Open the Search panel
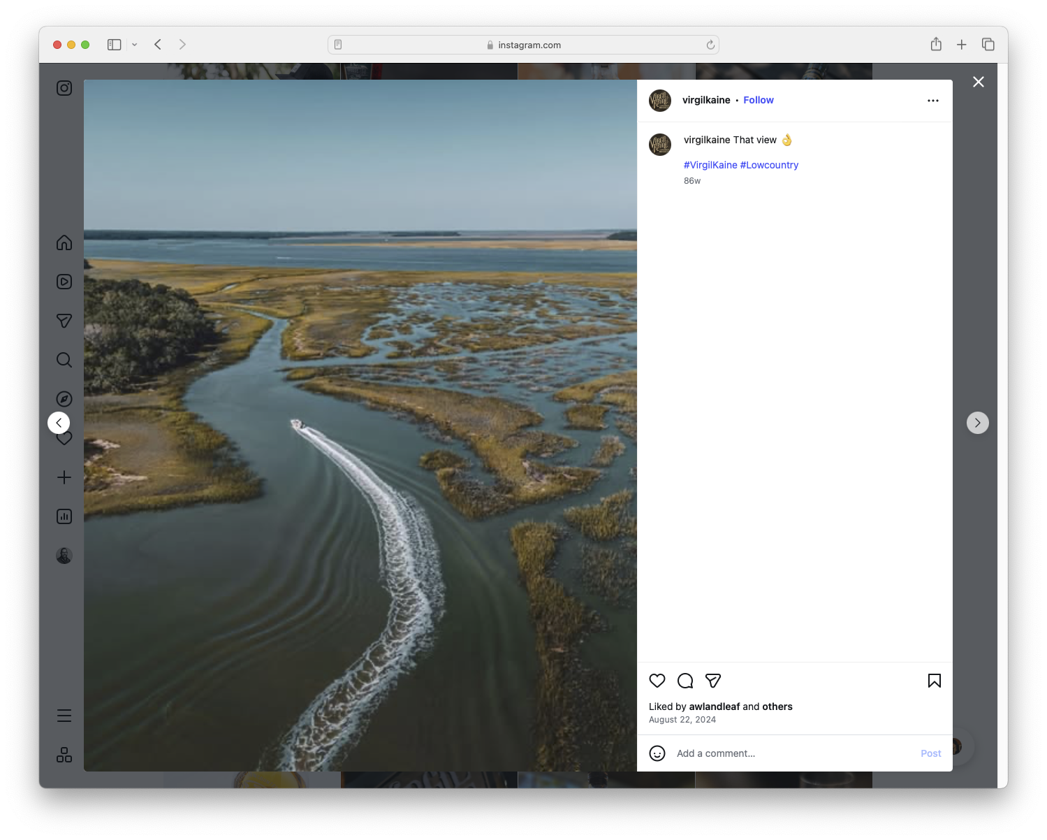This screenshot has width=1047, height=840. pyautogui.click(x=64, y=360)
